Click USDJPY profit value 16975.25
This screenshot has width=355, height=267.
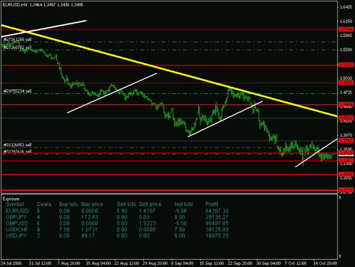[x=217, y=236]
